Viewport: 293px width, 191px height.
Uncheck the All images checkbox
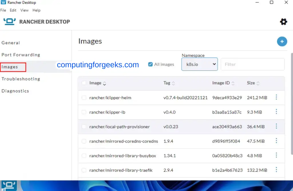(150, 64)
